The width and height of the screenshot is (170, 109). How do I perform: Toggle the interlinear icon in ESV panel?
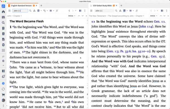click(44, 11)
